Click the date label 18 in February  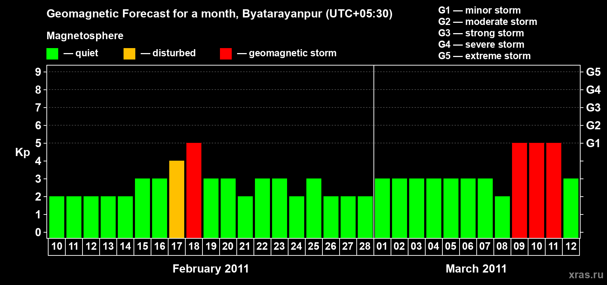[x=194, y=246]
